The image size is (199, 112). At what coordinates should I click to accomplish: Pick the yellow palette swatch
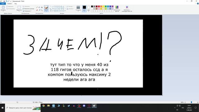(104, 7)
